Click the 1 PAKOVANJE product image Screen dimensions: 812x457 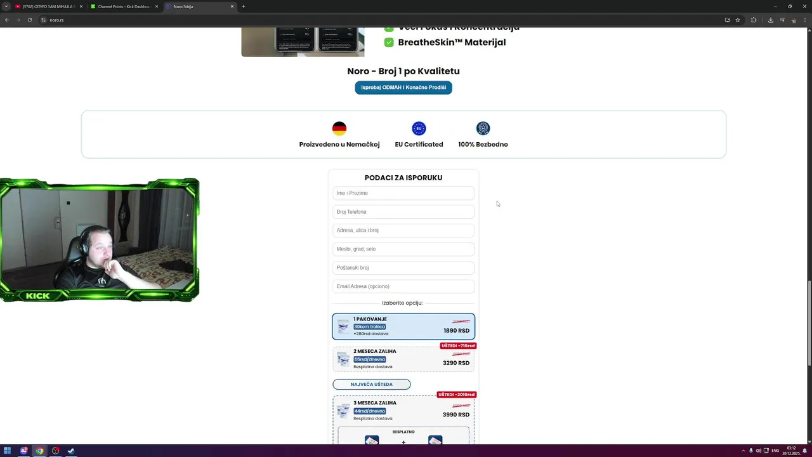click(x=343, y=327)
